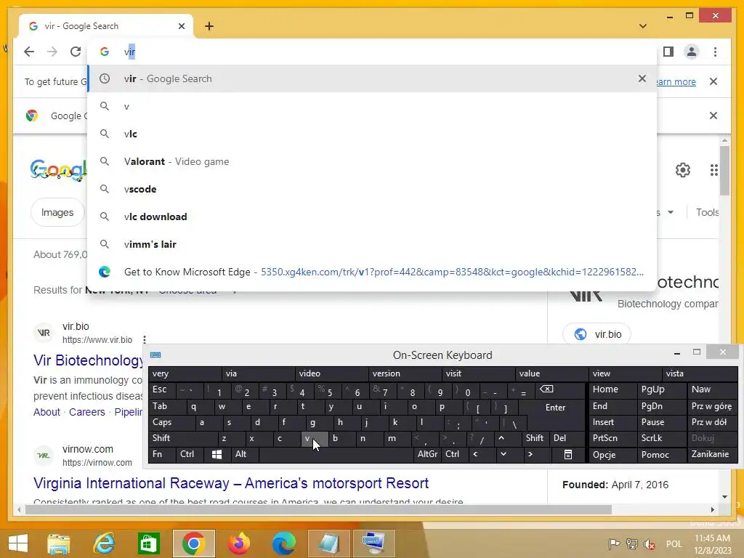Select 'vir - Google Search' suggestion
Image resolution: width=744 pixels, height=558 pixels.
click(x=372, y=78)
